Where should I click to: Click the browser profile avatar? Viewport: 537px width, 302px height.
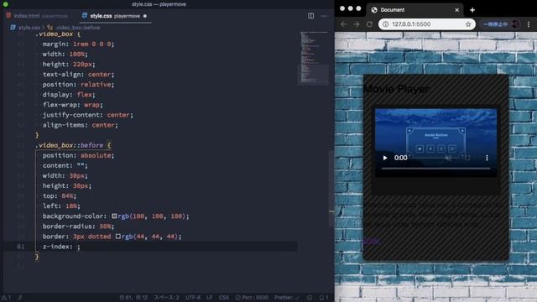[x=516, y=24]
